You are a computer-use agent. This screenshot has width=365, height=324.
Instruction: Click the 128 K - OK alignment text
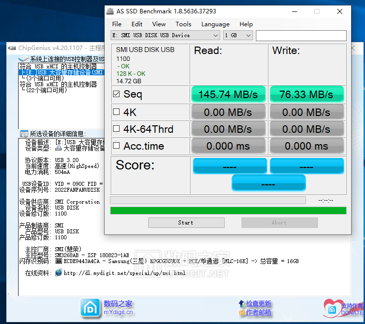click(x=130, y=74)
